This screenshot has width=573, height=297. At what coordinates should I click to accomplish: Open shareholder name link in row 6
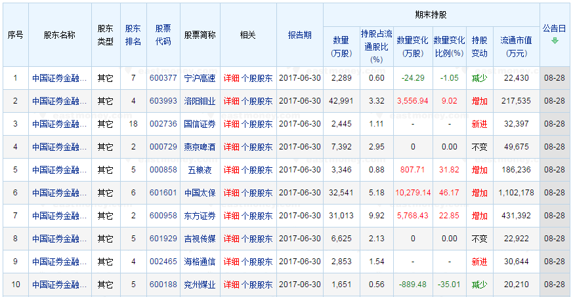pos(59,193)
